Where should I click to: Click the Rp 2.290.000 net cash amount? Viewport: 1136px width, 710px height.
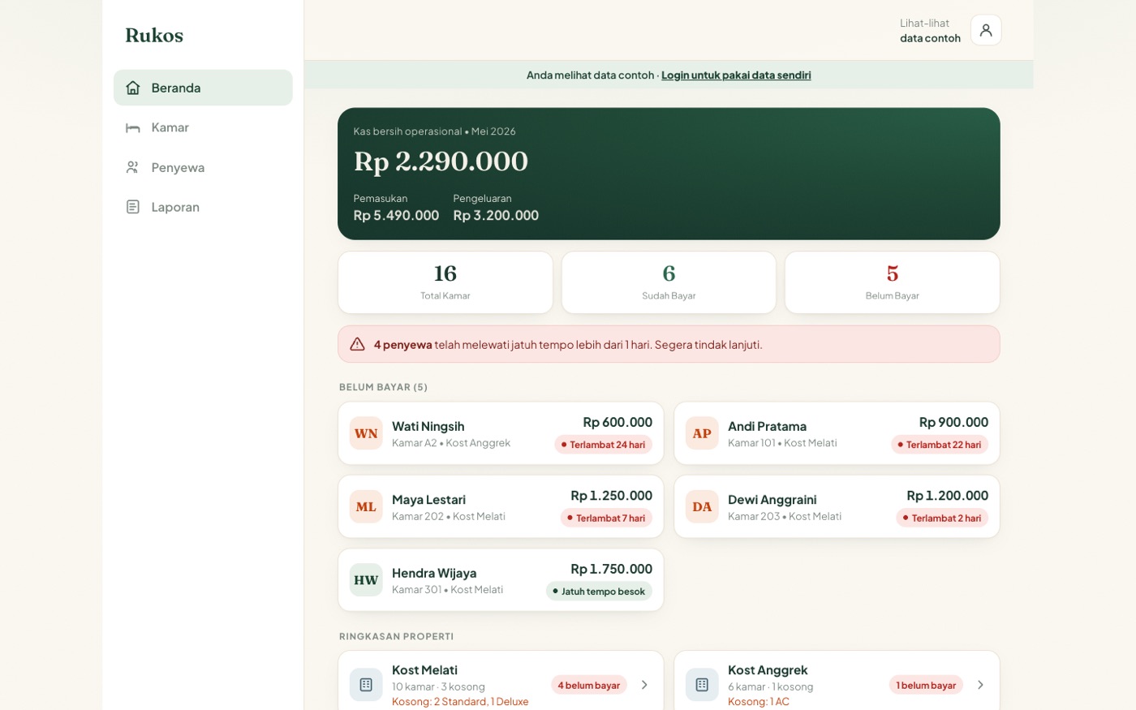(441, 161)
